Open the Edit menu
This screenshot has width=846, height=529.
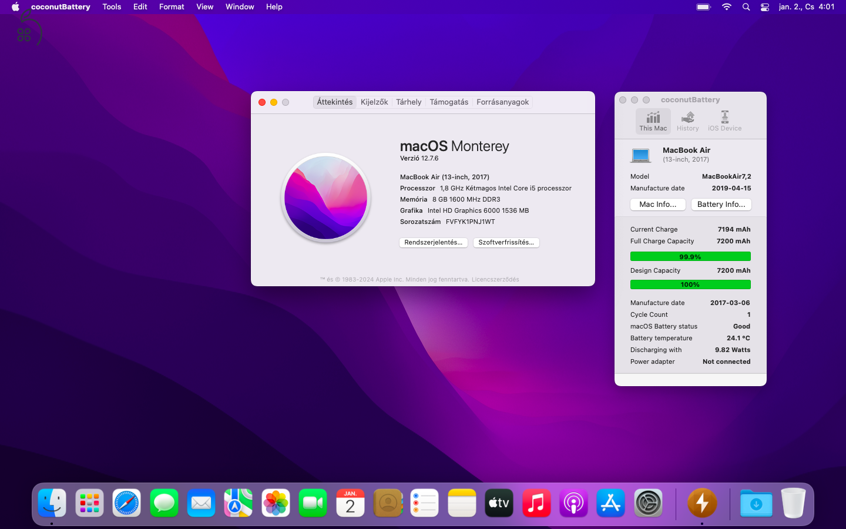140,7
